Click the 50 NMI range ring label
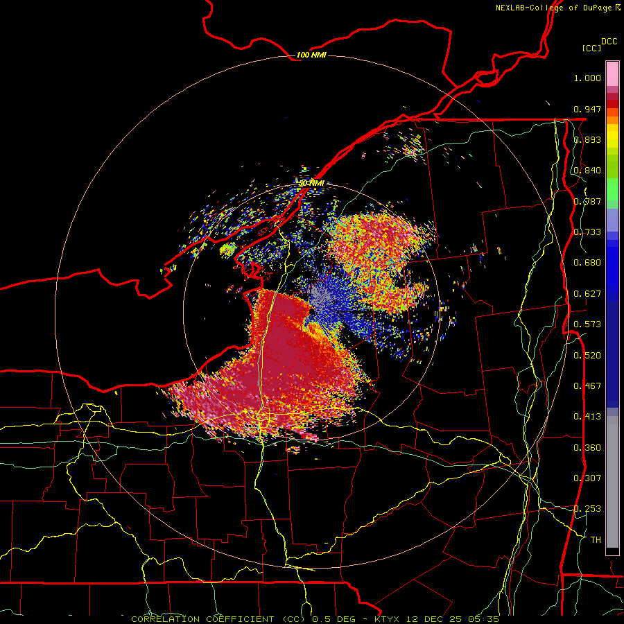624x624 pixels. coord(311,183)
